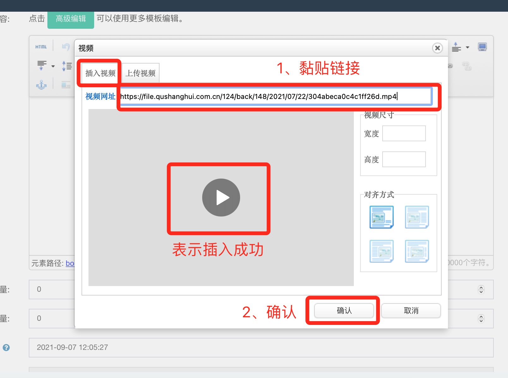The image size is (508, 378).
Task: Click the paragraph-spacing-after icon
Action: click(x=41, y=65)
